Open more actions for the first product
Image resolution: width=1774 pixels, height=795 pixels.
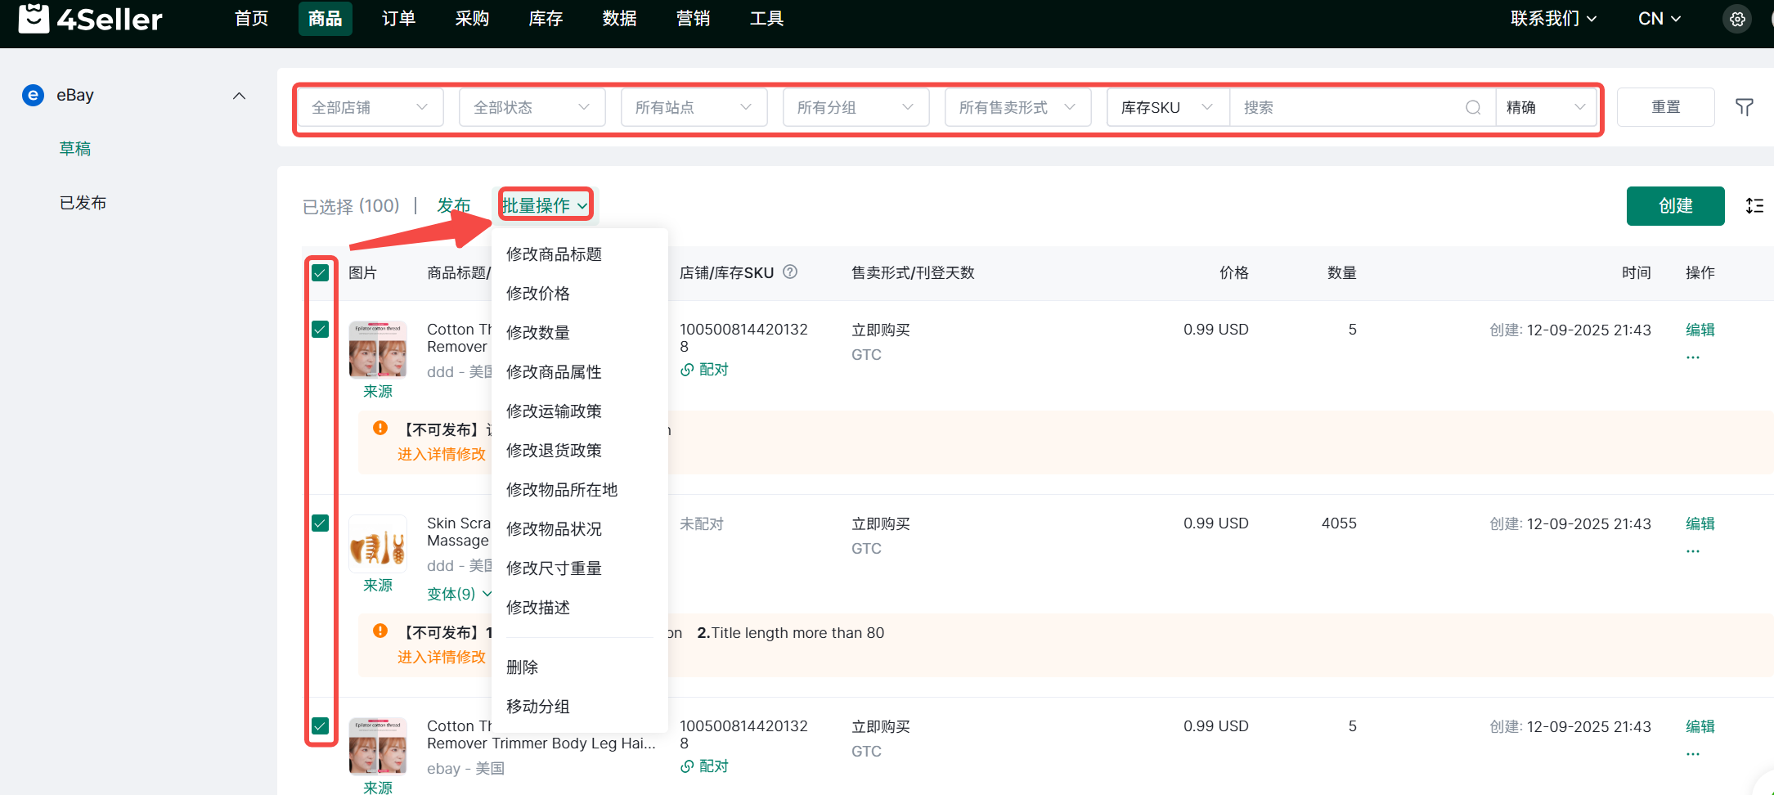[1692, 357]
